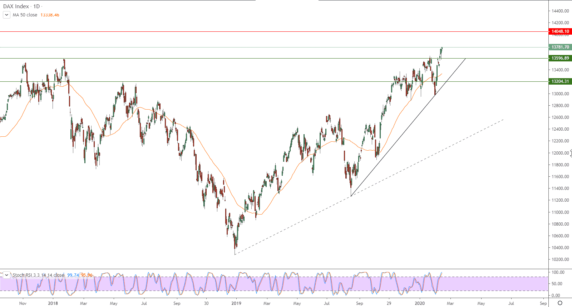This screenshot has height=307, width=572.
Task: Select the 13596.89 price level label
Action: click(560, 58)
